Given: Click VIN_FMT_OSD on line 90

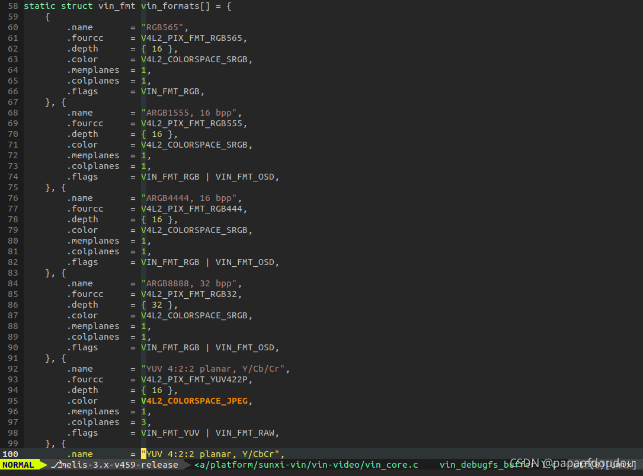Looking at the screenshot, I should 245,347.
